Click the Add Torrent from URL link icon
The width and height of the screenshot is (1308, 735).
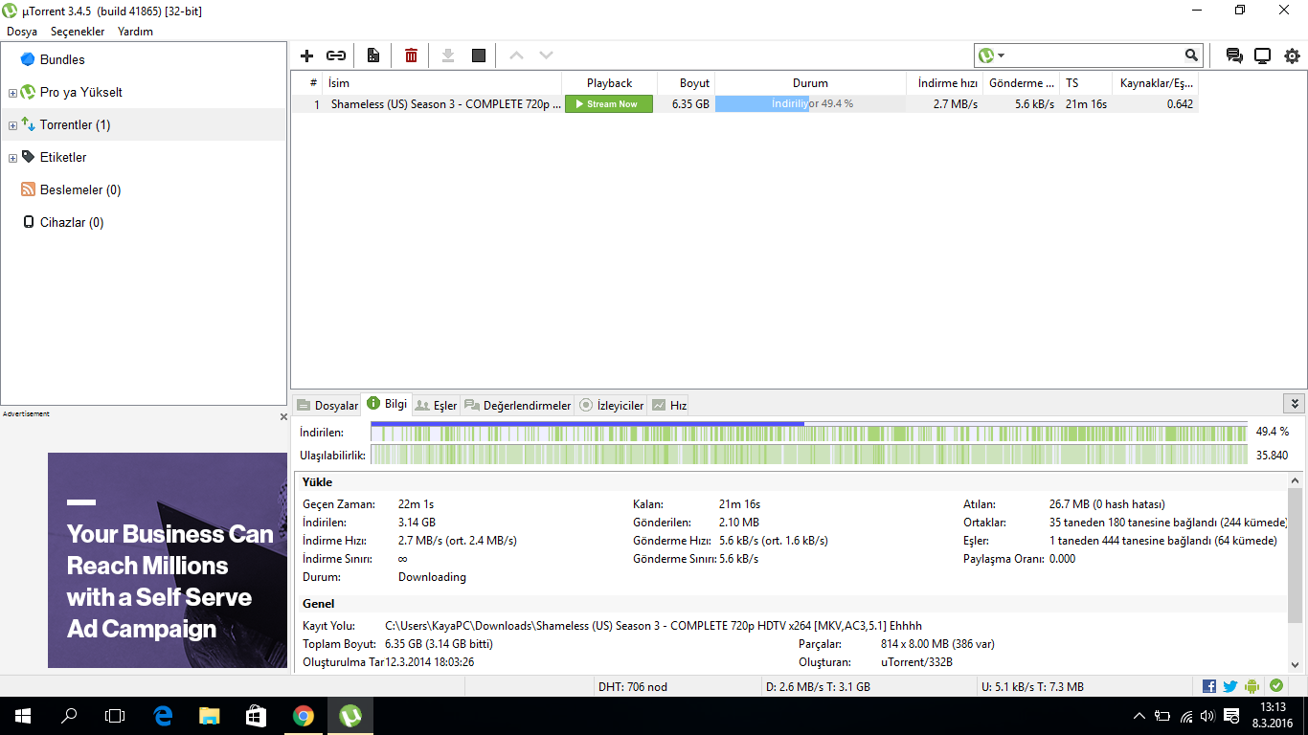(x=336, y=56)
